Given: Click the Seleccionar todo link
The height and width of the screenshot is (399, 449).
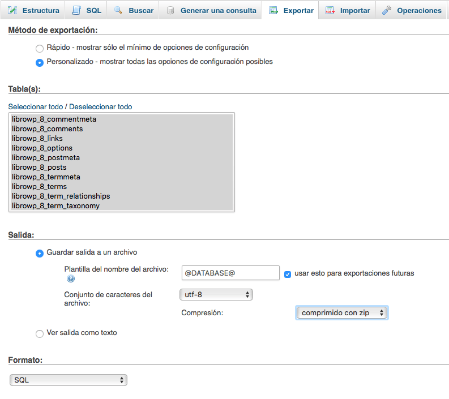Looking at the screenshot, I should (36, 107).
